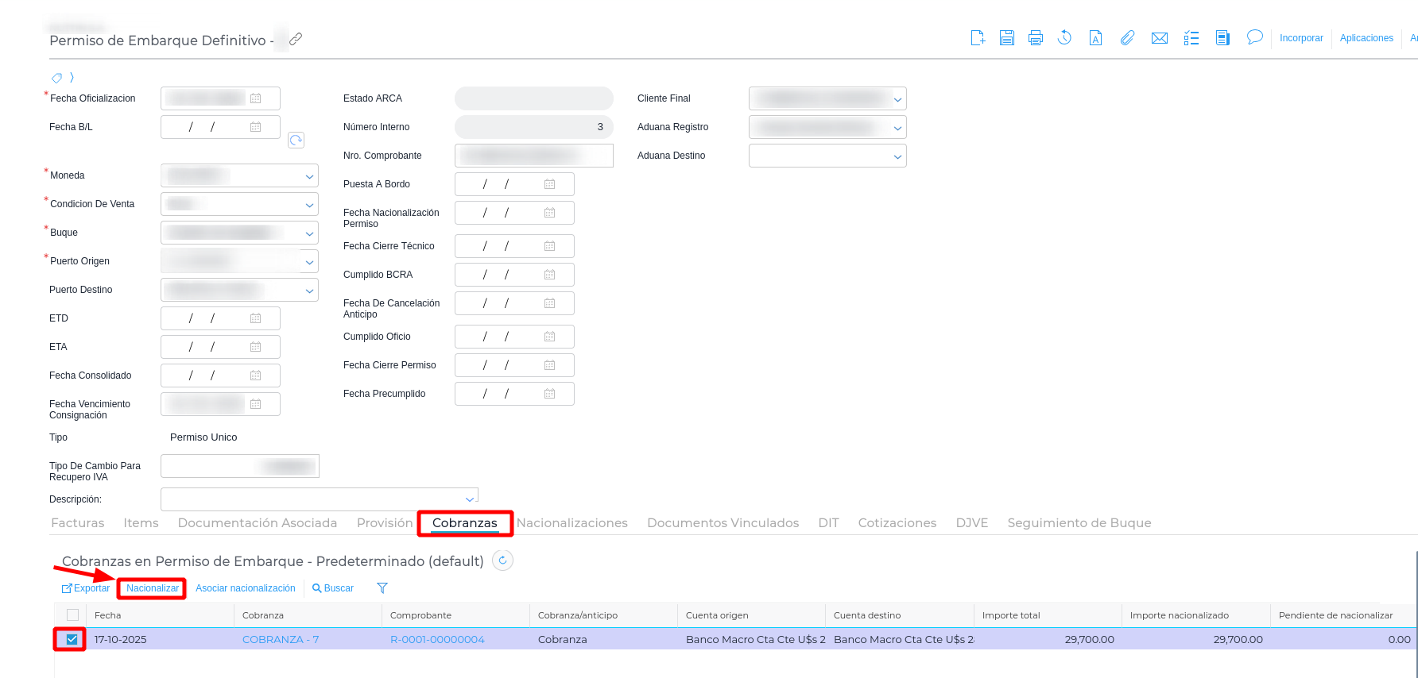The width and height of the screenshot is (1418, 678).
Task: Click the Nacionalizar button
Action: coord(153,588)
